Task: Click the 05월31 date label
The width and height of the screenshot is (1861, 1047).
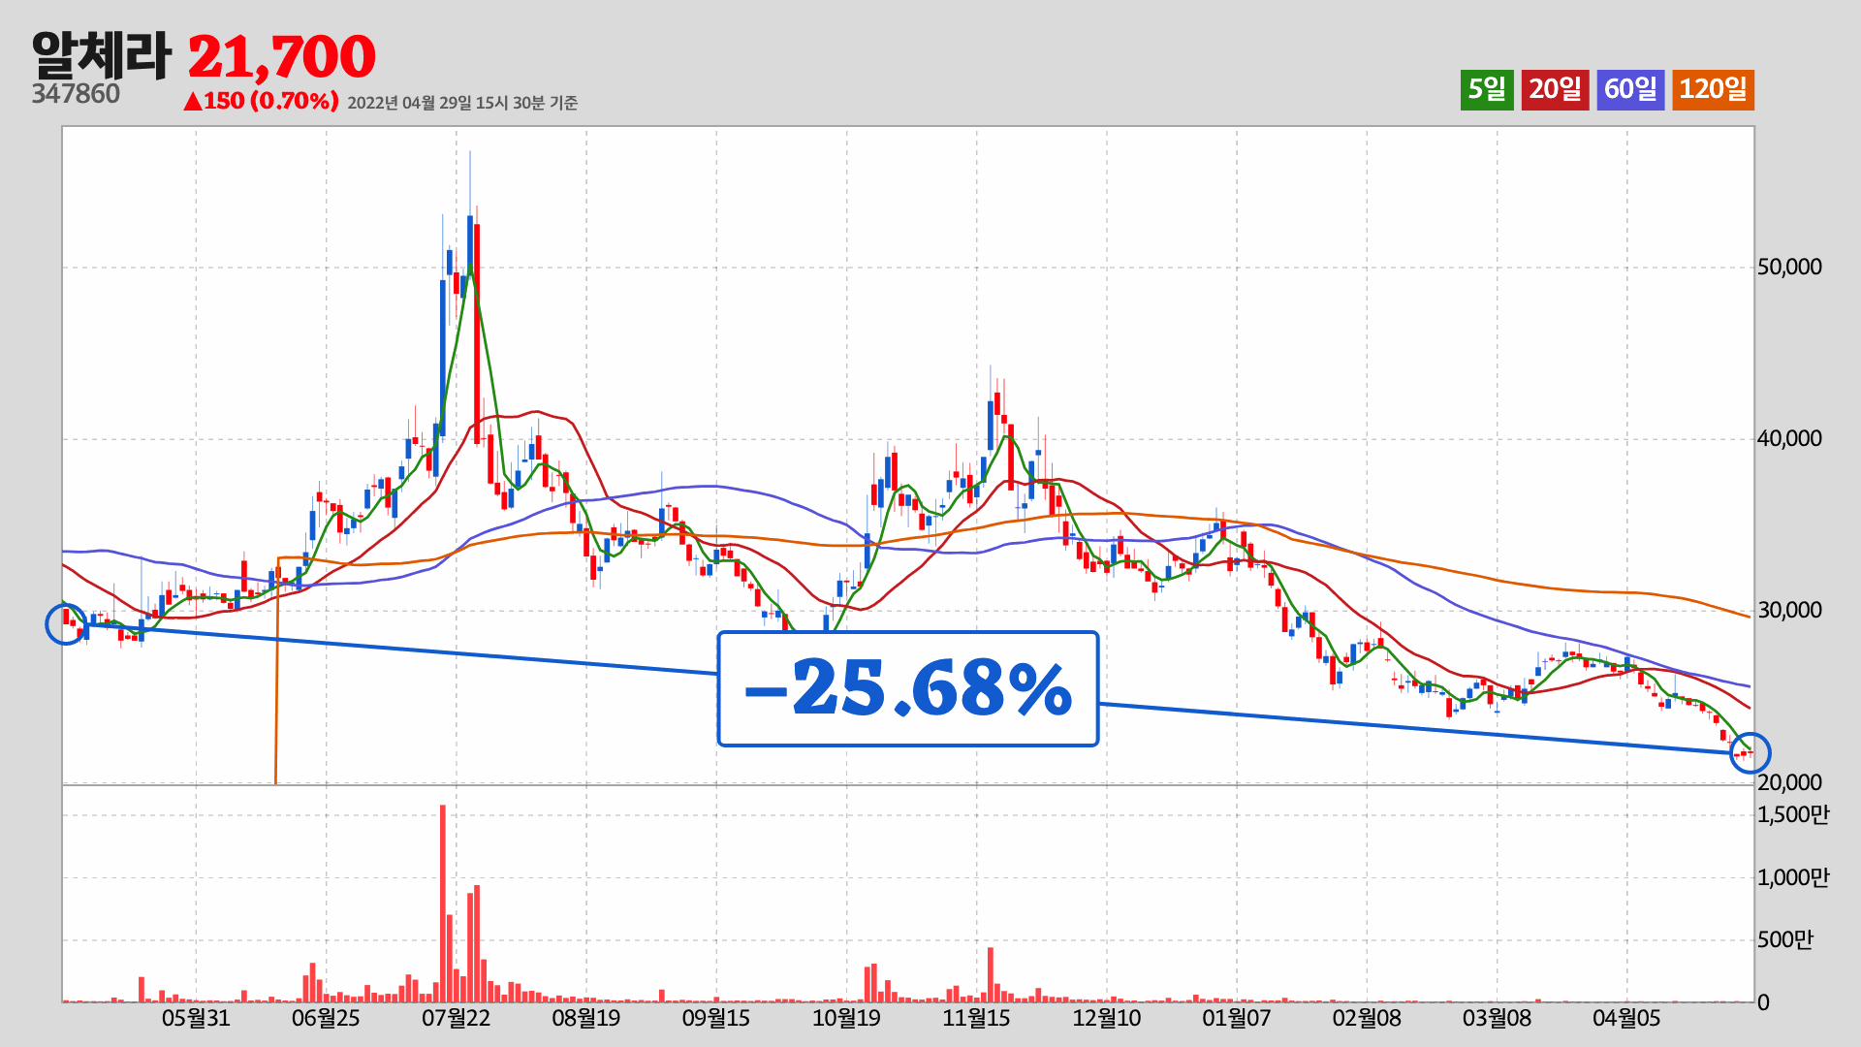Action: [x=196, y=1018]
